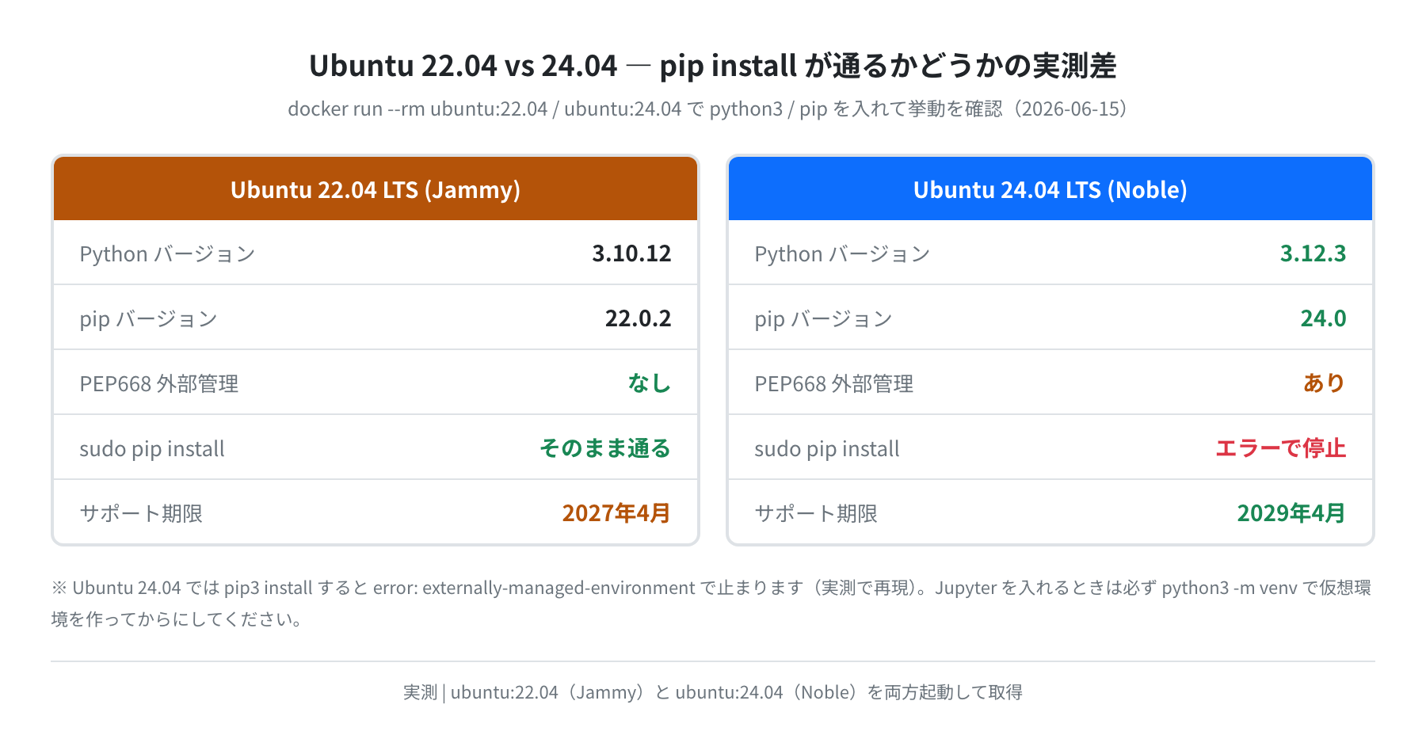The width and height of the screenshot is (1426, 735).
Task: Click the red エラーで停止 result text
Action: pyautogui.click(x=1280, y=448)
